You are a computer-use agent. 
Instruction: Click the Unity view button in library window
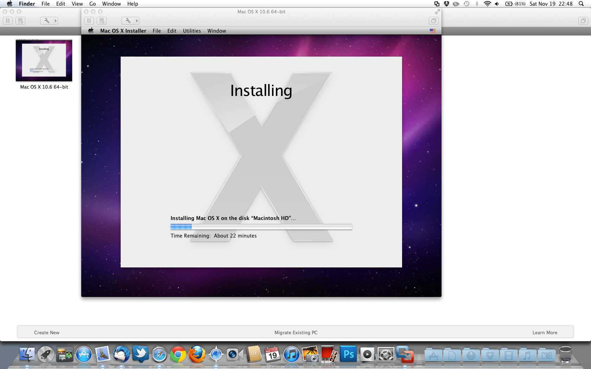(583, 21)
